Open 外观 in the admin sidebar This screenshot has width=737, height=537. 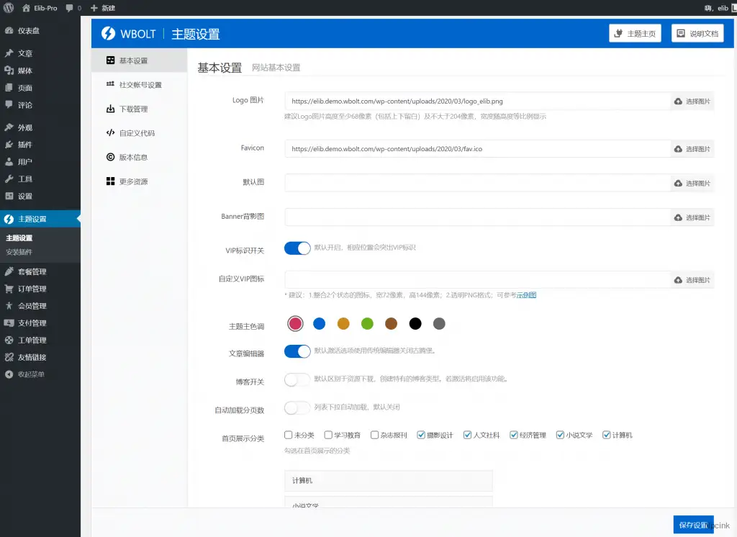[25, 127]
